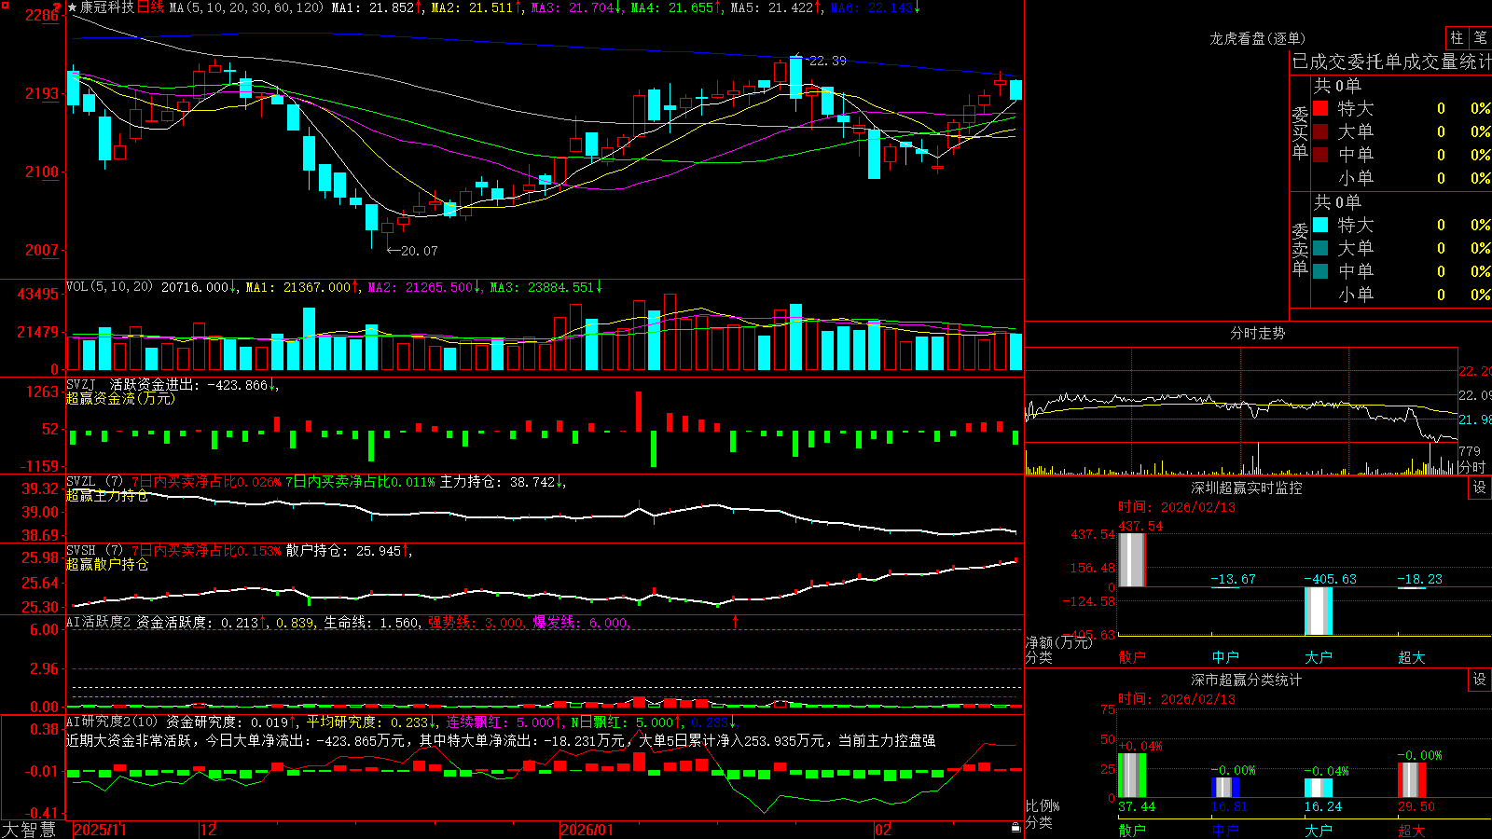
Task: Click dark red 大单 swatch under 委买单
Action: coord(1320,131)
